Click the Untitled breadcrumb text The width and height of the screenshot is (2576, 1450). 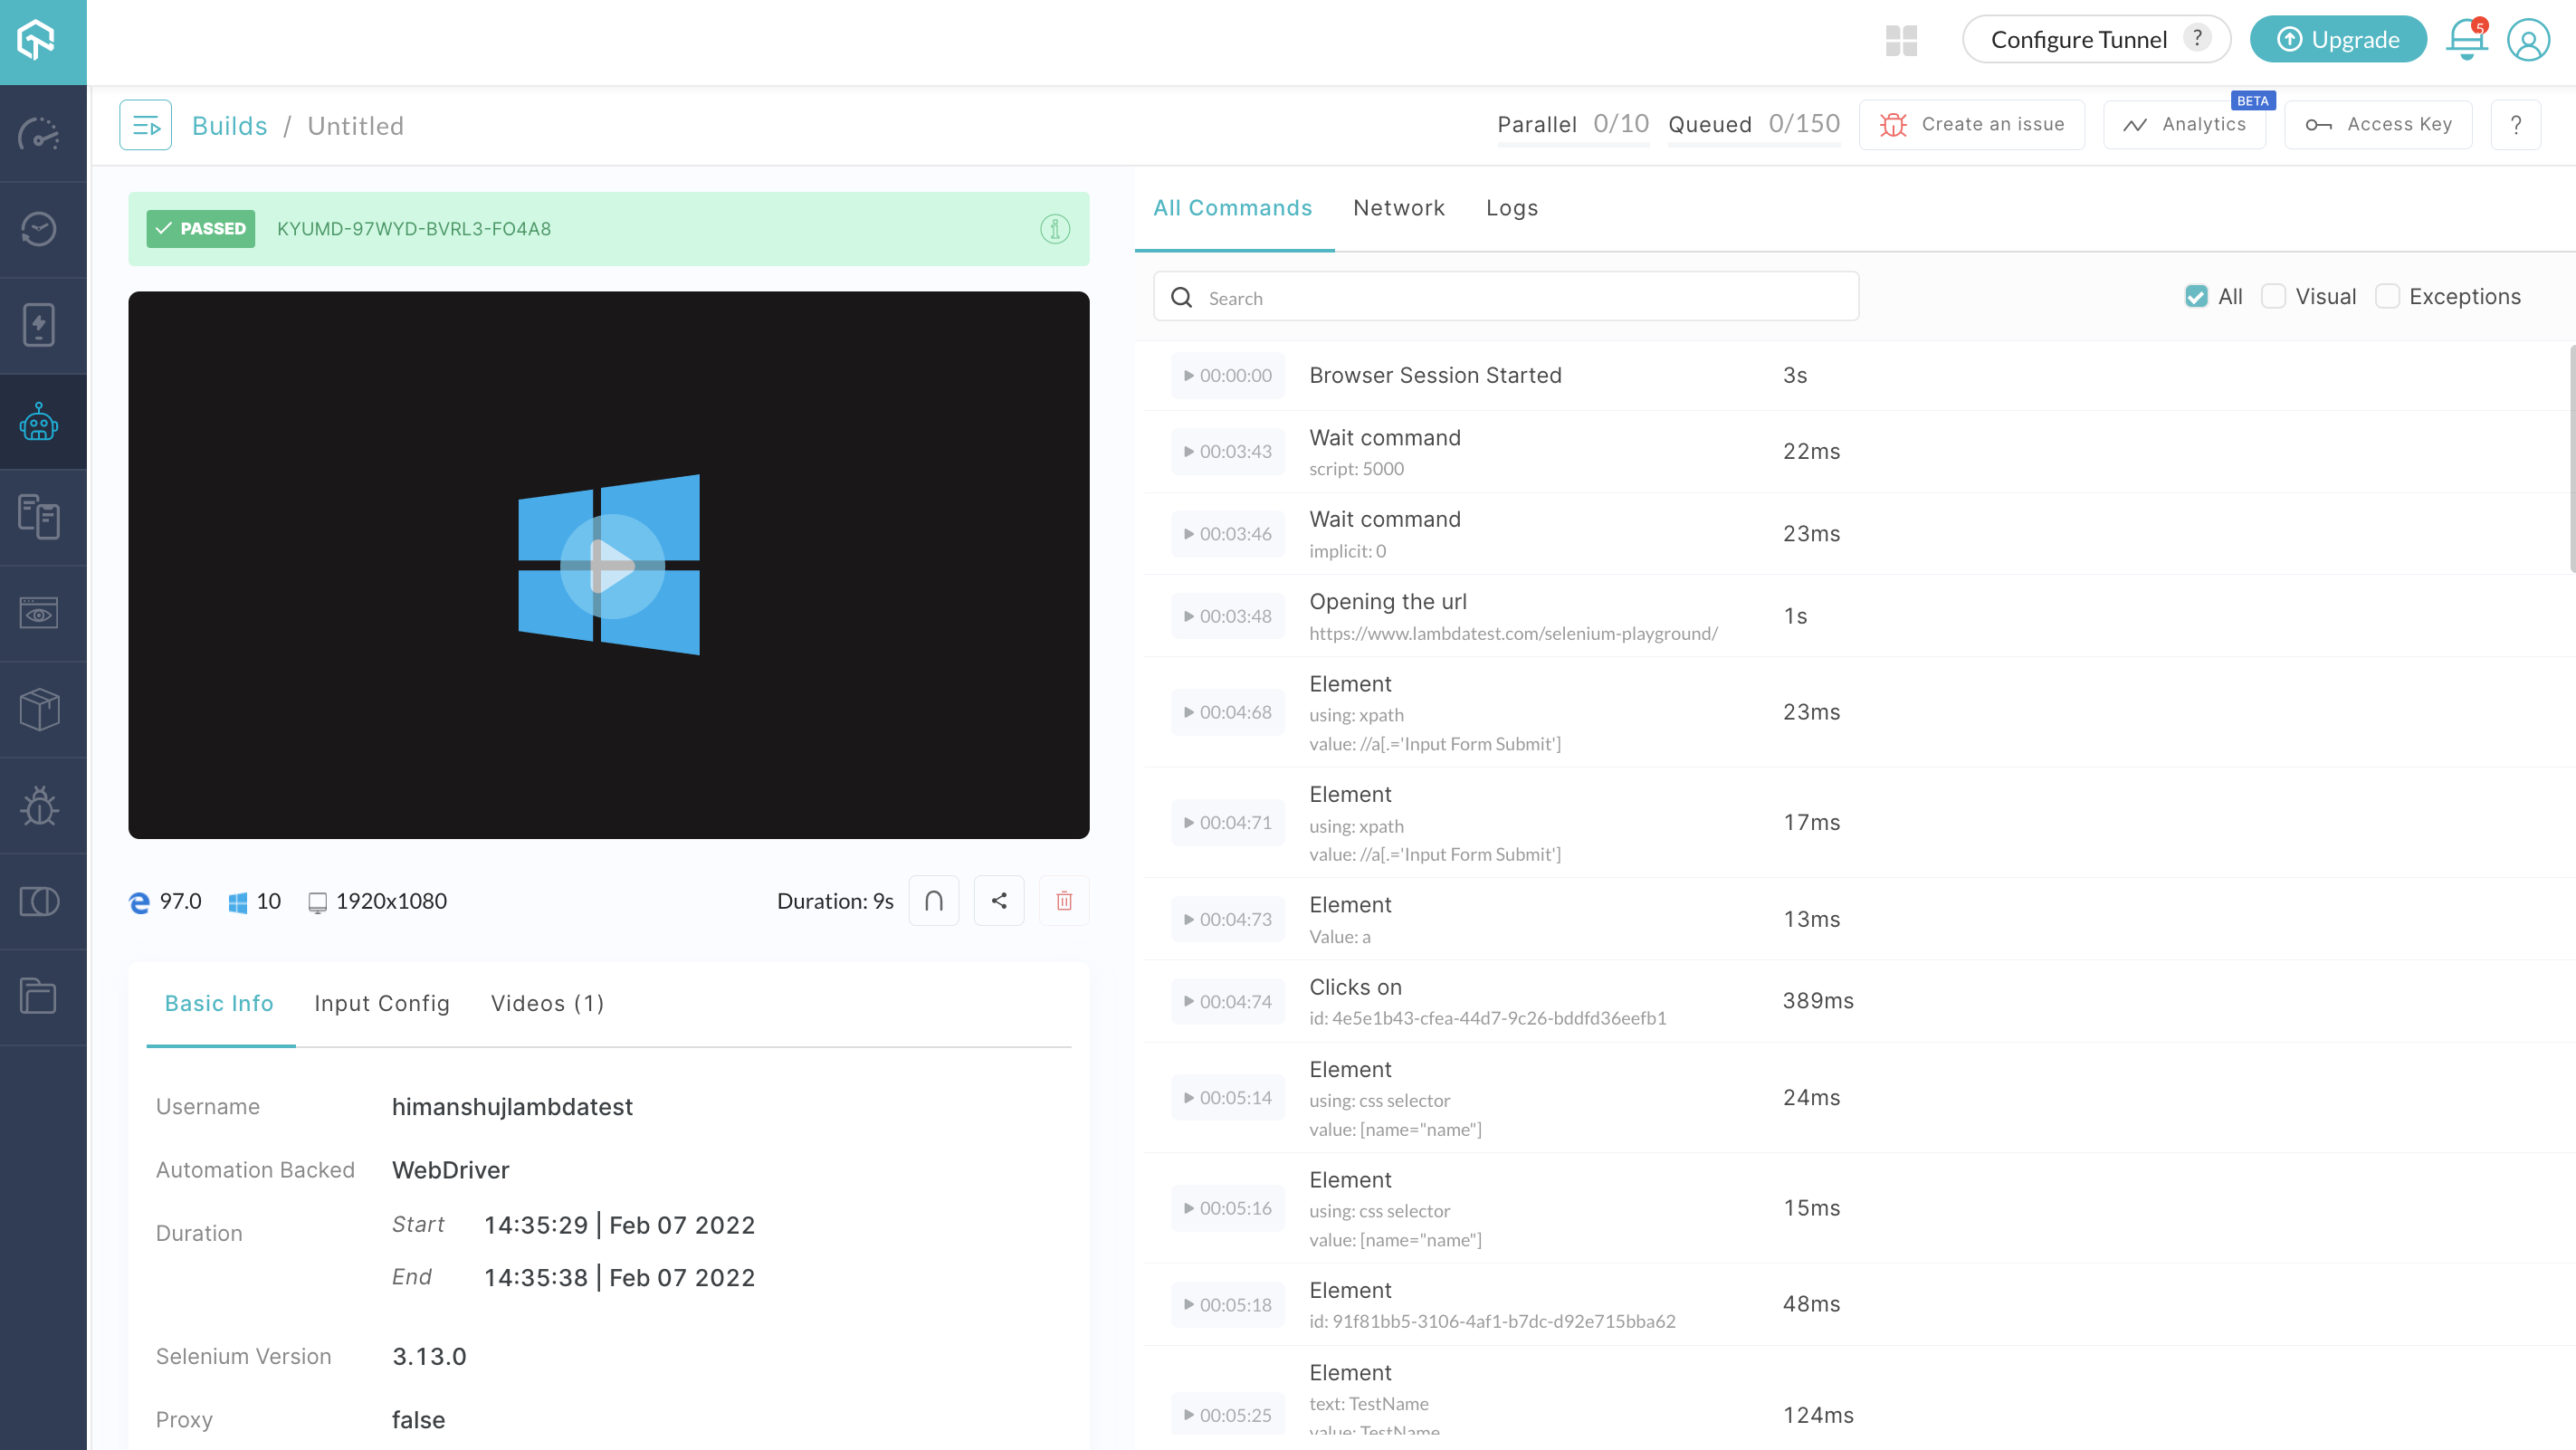point(355,126)
